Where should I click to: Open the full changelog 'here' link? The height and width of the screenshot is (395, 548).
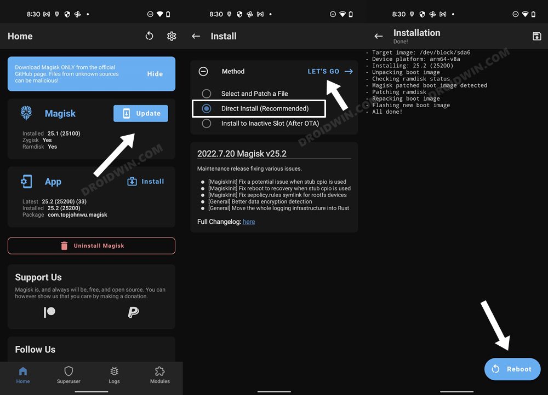249,222
